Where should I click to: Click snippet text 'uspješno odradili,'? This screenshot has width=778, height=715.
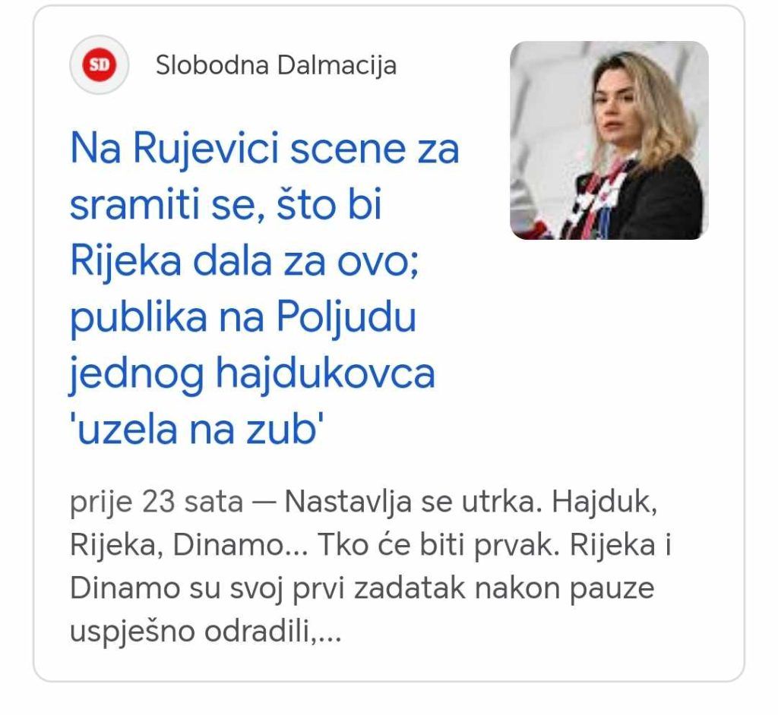(194, 632)
